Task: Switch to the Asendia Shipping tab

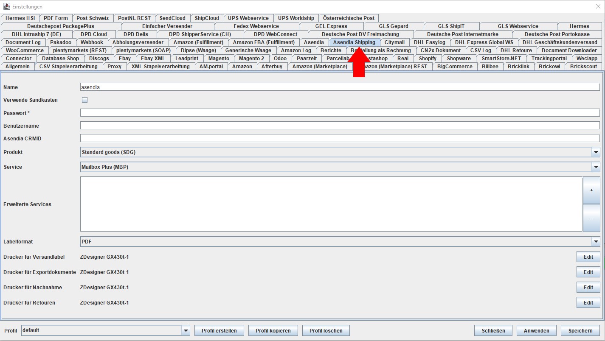Action: pyautogui.click(x=354, y=42)
